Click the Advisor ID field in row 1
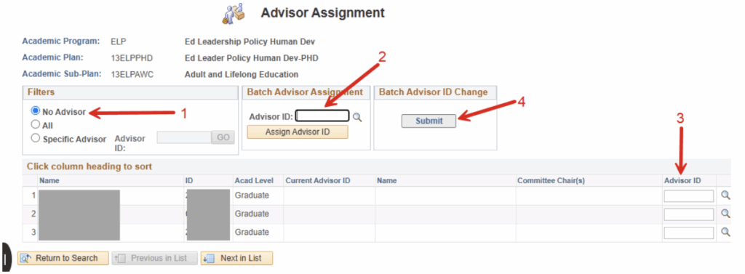The image size is (745, 274). click(x=688, y=196)
